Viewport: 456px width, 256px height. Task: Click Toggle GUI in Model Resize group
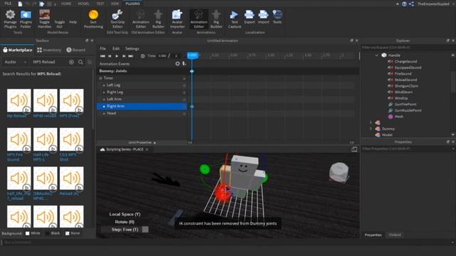click(59, 23)
